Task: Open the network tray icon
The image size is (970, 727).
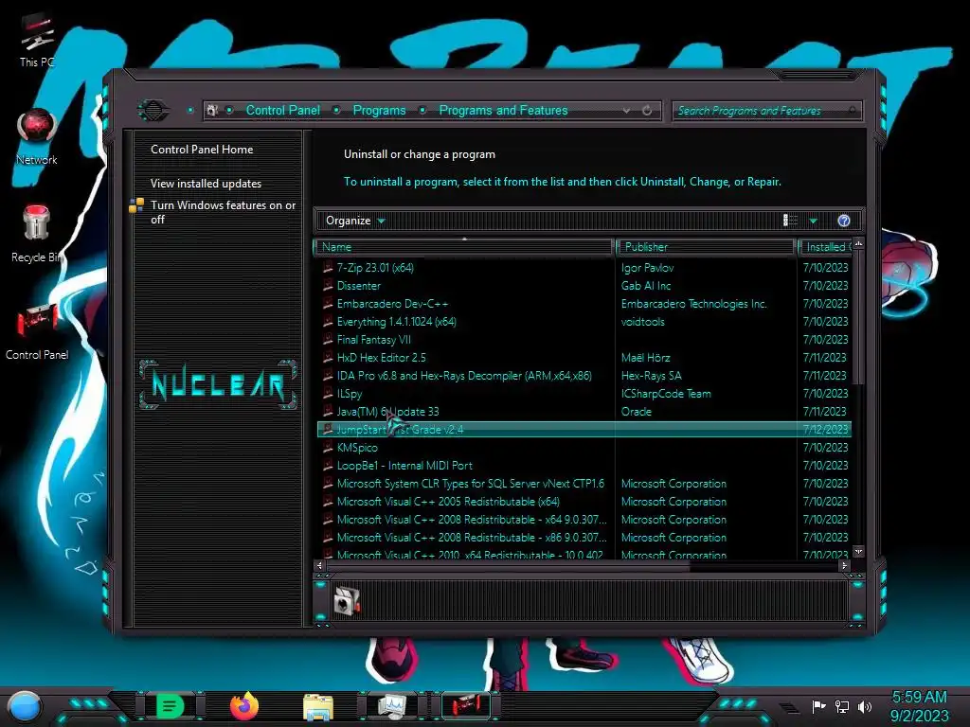Action: [842, 706]
